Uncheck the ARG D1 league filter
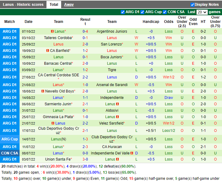 (123, 12)
